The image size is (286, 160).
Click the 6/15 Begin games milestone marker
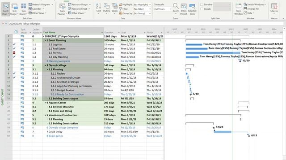tap(249, 136)
